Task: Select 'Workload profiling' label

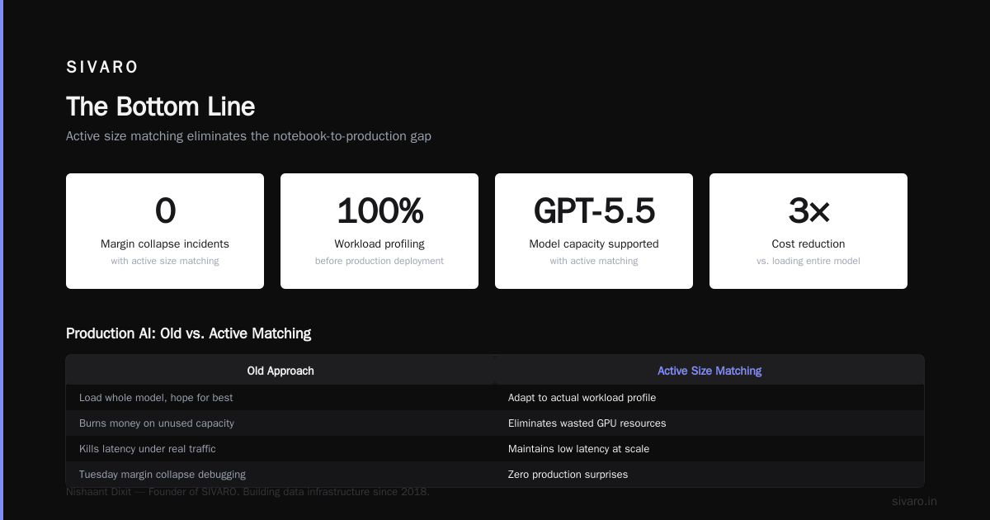Action: pos(379,243)
